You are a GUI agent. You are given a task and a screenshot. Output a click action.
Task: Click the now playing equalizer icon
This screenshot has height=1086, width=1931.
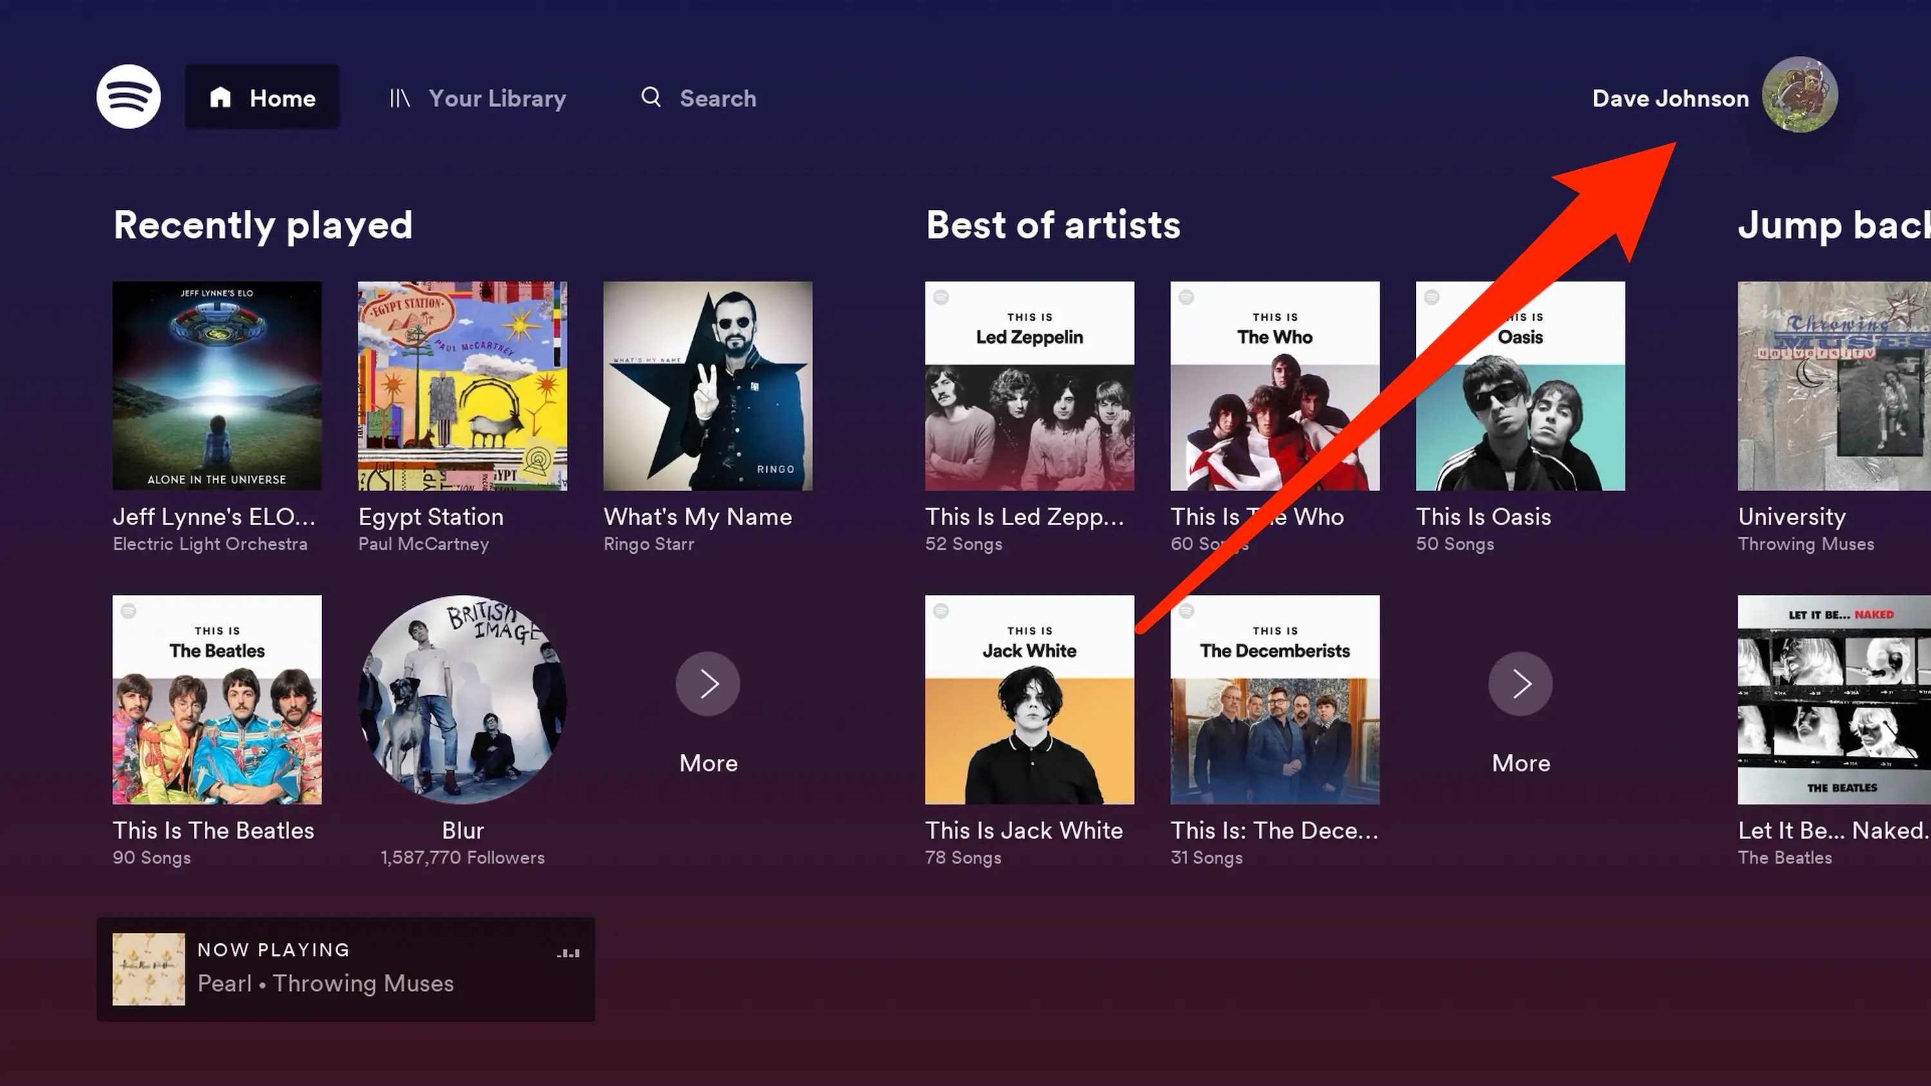click(x=567, y=953)
